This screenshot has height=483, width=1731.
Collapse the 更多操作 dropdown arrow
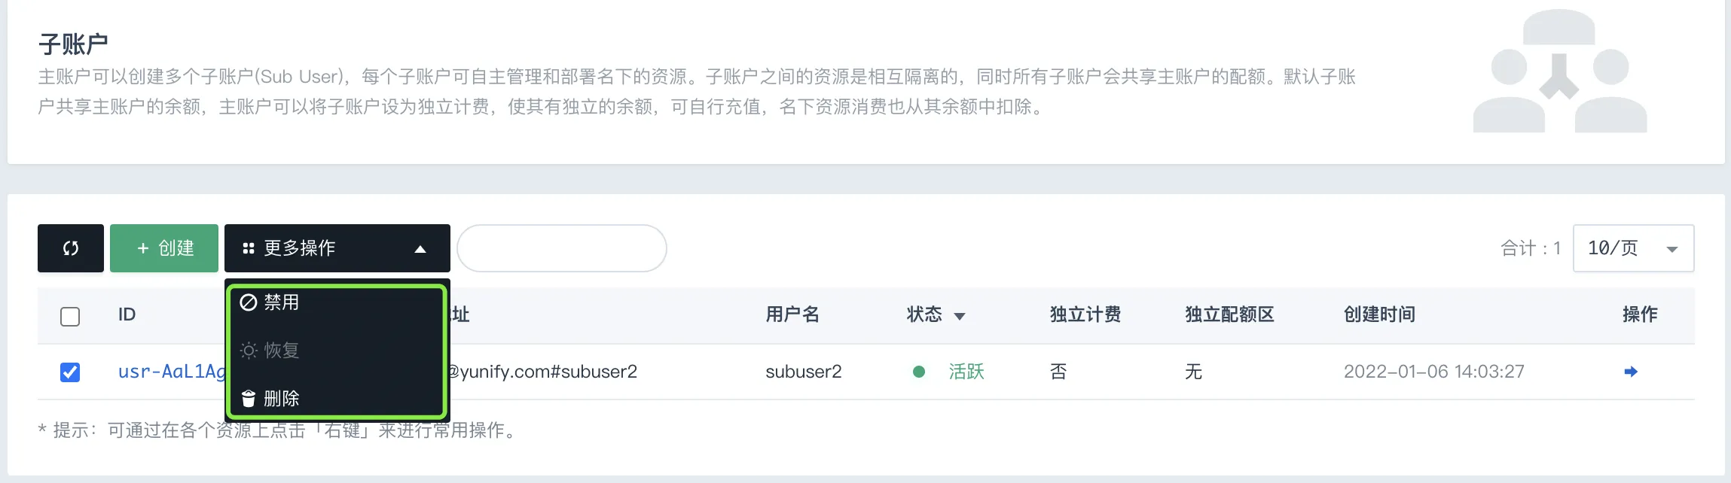(420, 249)
